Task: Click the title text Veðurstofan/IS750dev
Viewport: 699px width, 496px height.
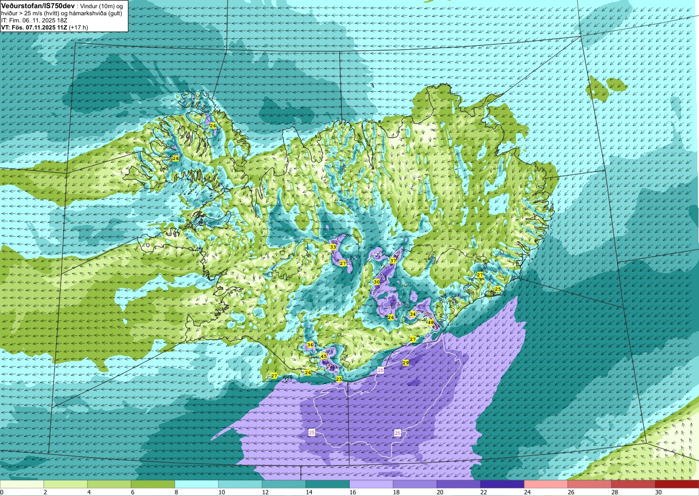Action: pos(38,5)
